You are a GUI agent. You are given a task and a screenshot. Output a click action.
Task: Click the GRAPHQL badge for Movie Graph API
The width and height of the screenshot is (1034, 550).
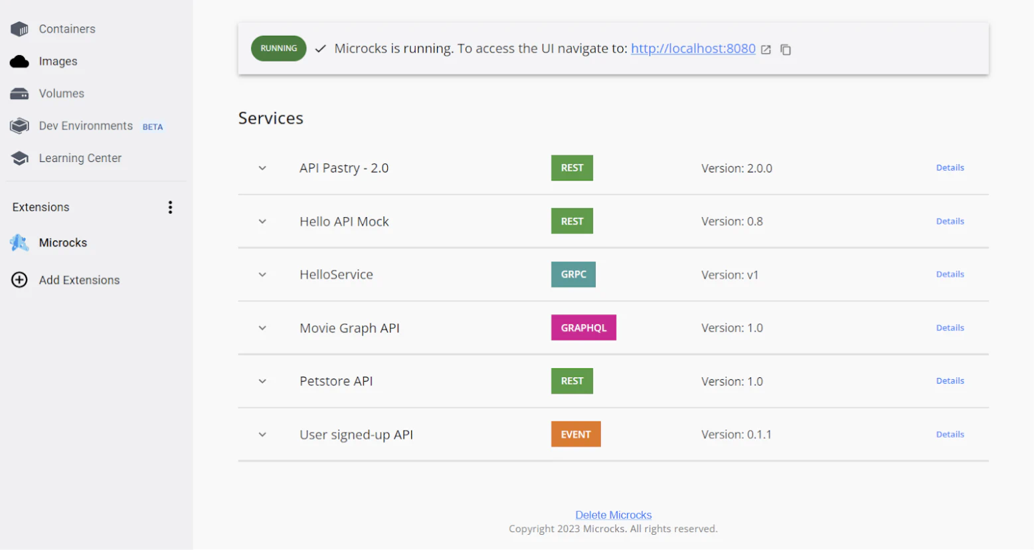click(583, 328)
